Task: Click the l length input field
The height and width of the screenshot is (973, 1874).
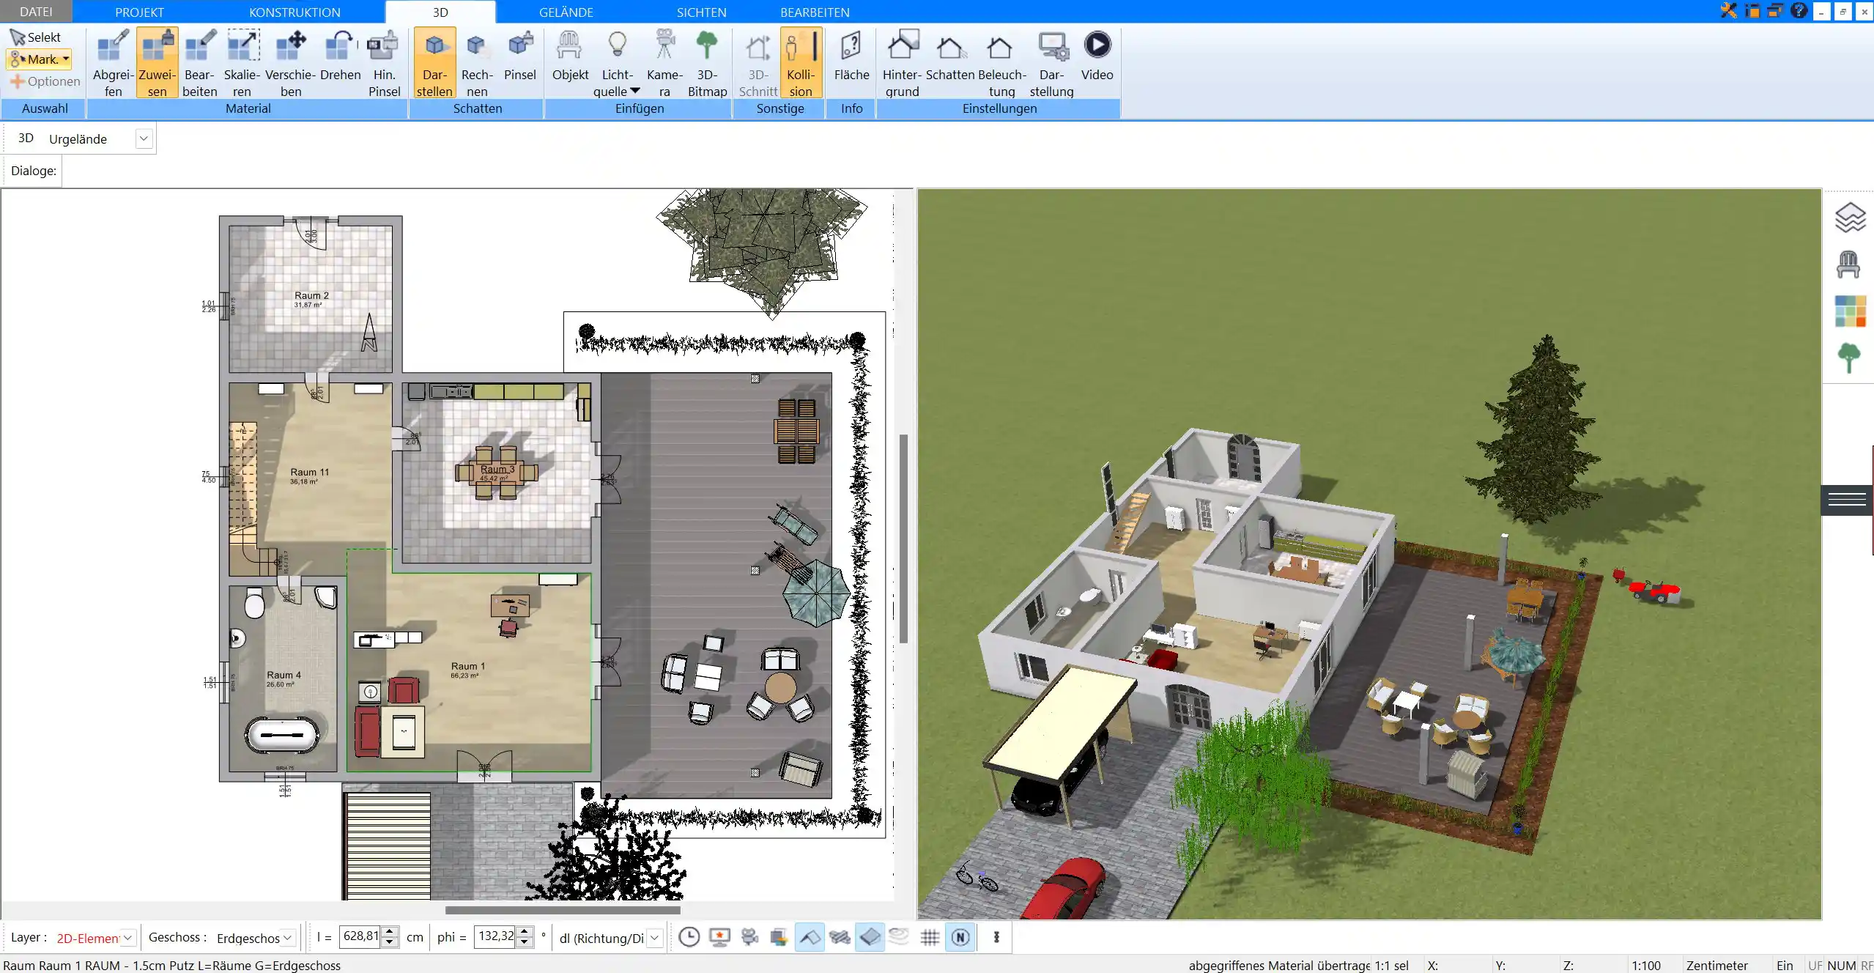Action: click(x=360, y=936)
